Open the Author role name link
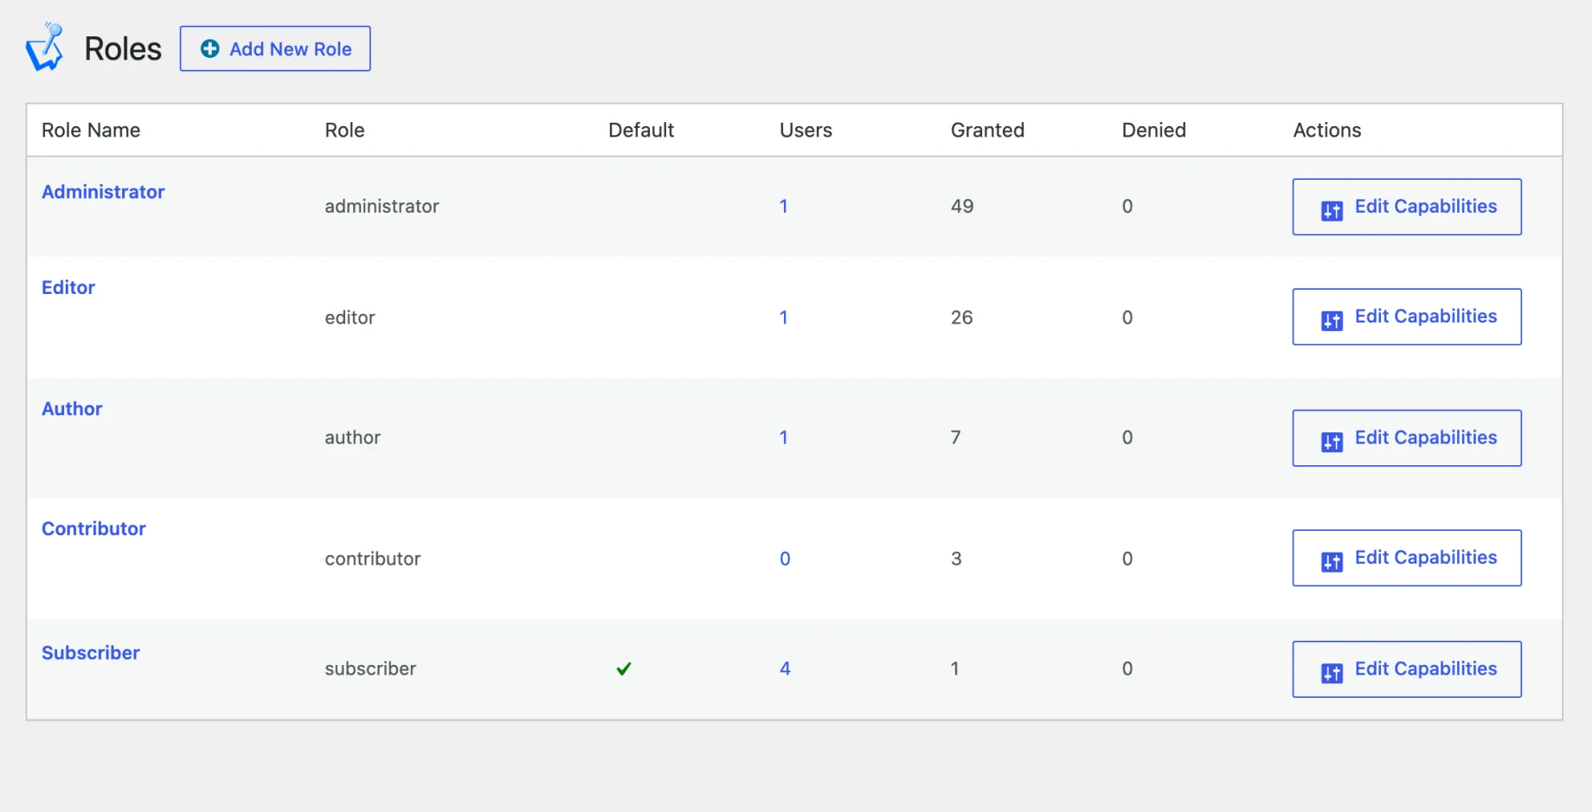Image resolution: width=1592 pixels, height=812 pixels. [x=72, y=409]
